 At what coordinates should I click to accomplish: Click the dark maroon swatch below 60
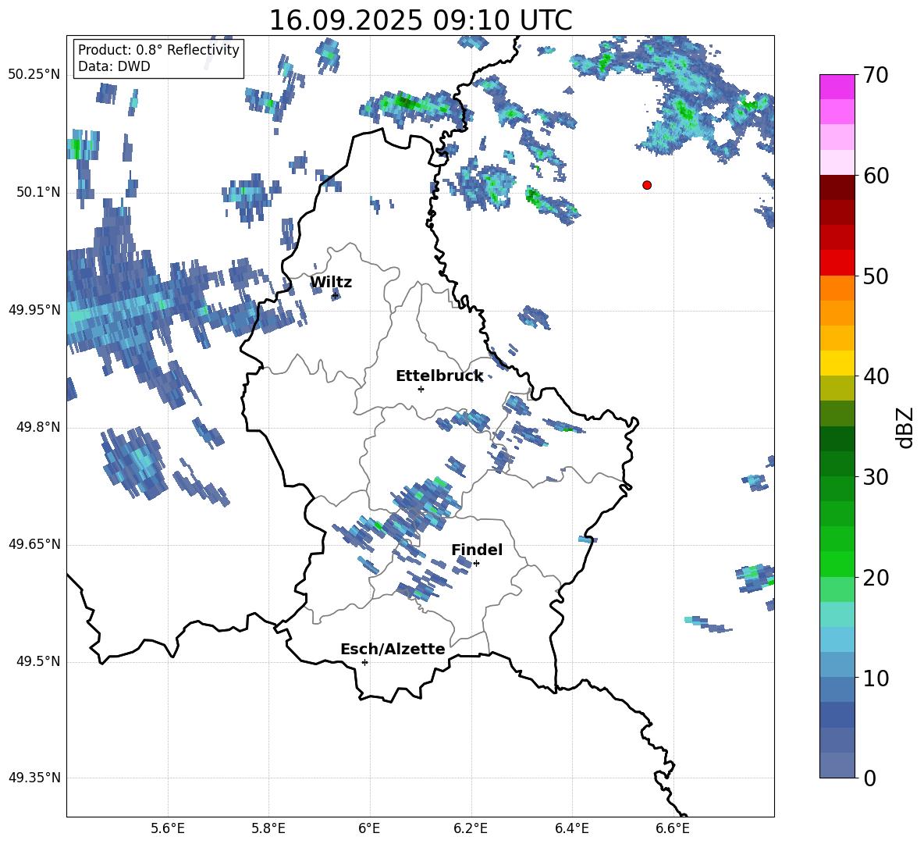[x=837, y=187]
